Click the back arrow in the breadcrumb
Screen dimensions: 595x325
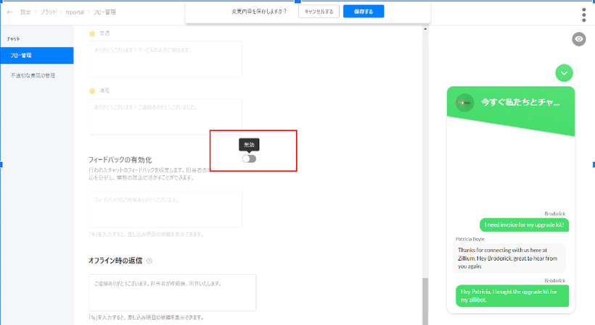9,12
